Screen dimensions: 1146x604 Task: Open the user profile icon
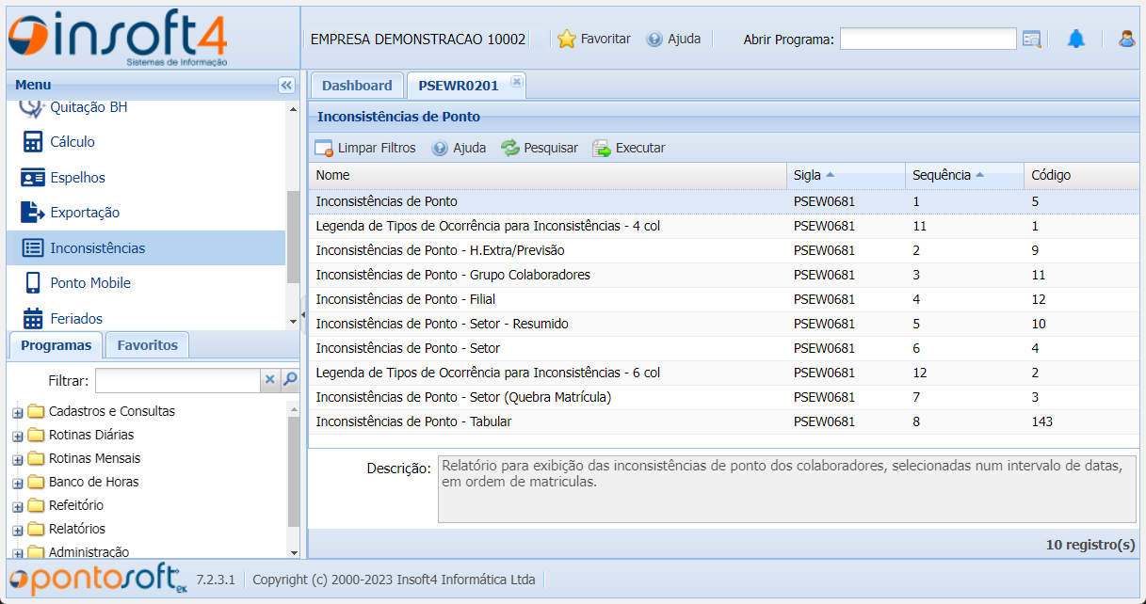click(1126, 39)
